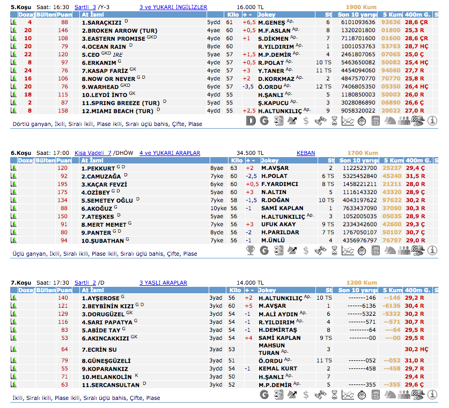449x408 pixels.
Task: Click the line graph icon in race 7 toolbar
Action: click(x=348, y=395)
